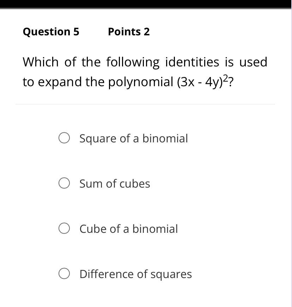
Task: Click the "Cube of a binomial" answer label
Action: tap(128, 229)
